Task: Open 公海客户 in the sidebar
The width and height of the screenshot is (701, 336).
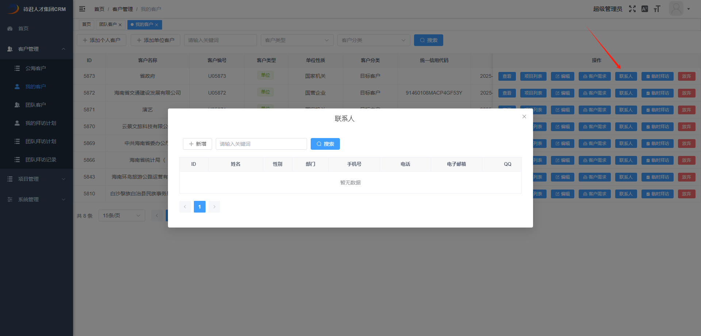Action: [37, 68]
